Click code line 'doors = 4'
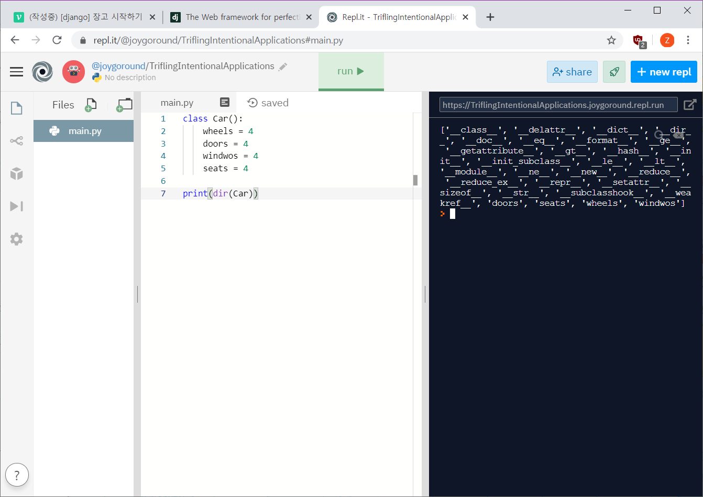The image size is (703, 497). point(225,143)
